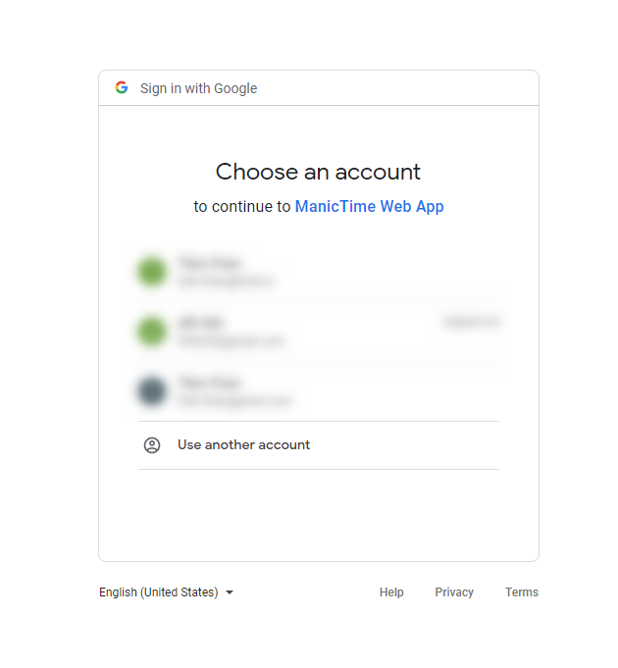The image size is (618, 668).
Task: Click the Google "G" logo icon
Action: click(122, 88)
